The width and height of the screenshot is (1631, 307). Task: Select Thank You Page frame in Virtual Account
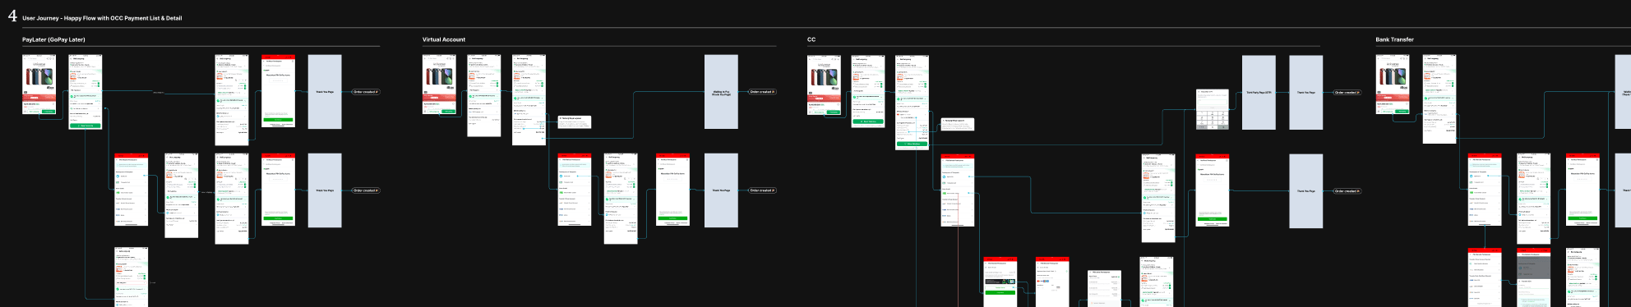point(721,190)
